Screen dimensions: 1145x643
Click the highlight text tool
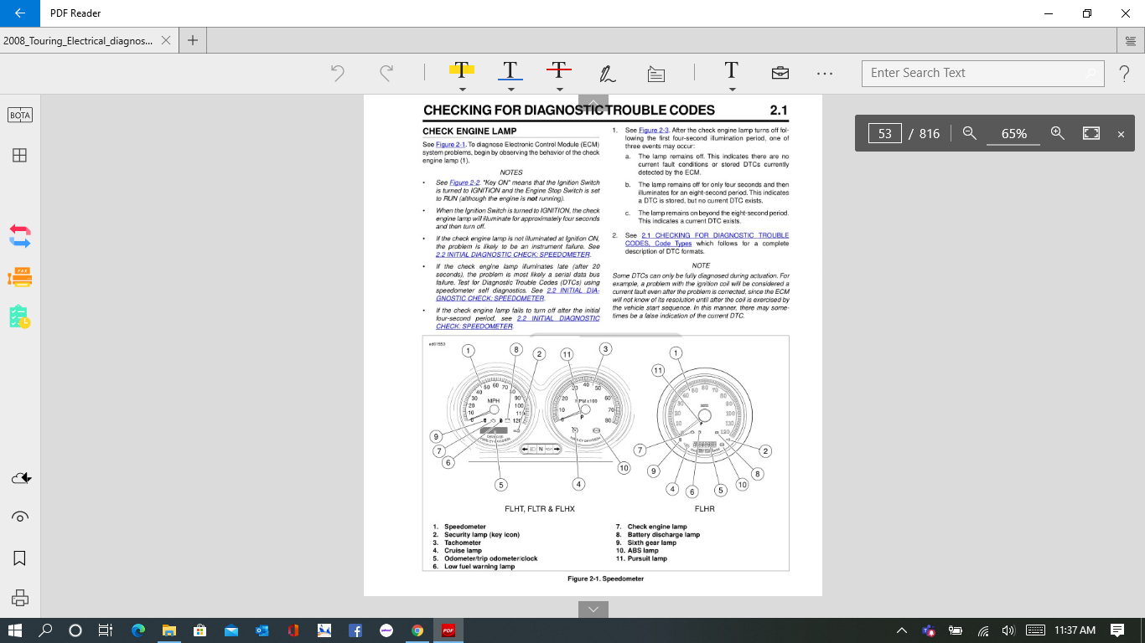click(x=461, y=70)
